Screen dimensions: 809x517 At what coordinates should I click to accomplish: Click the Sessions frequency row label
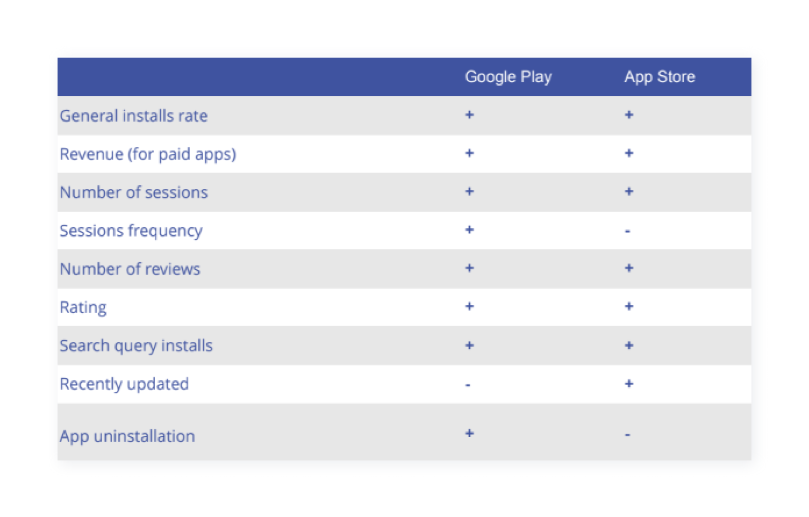click(x=131, y=231)
